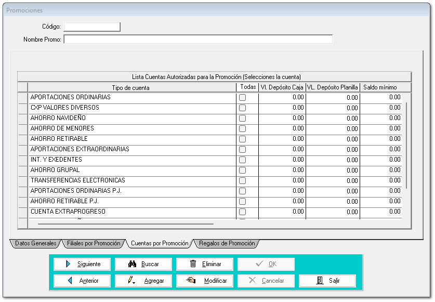Tick Todas checkbox for CUENTA EXTRAPROGRESO

pyautogui.click(x=242, y=212)
